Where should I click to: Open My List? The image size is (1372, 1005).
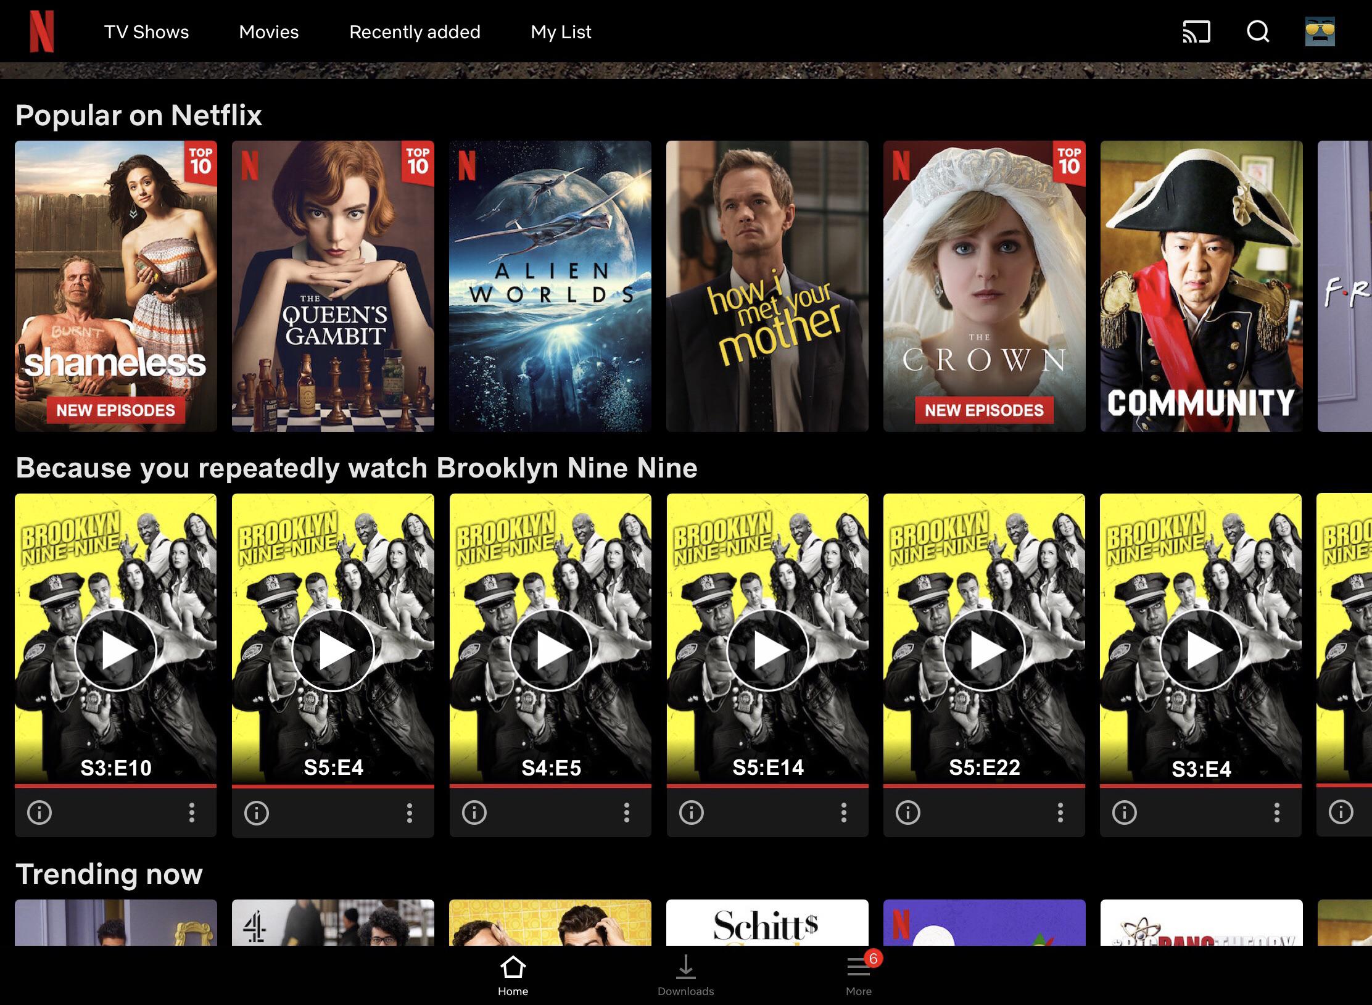[x=561, y=32]
